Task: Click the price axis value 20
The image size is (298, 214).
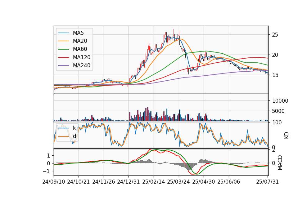Action: pyautogui.click(x=275, y=55)
